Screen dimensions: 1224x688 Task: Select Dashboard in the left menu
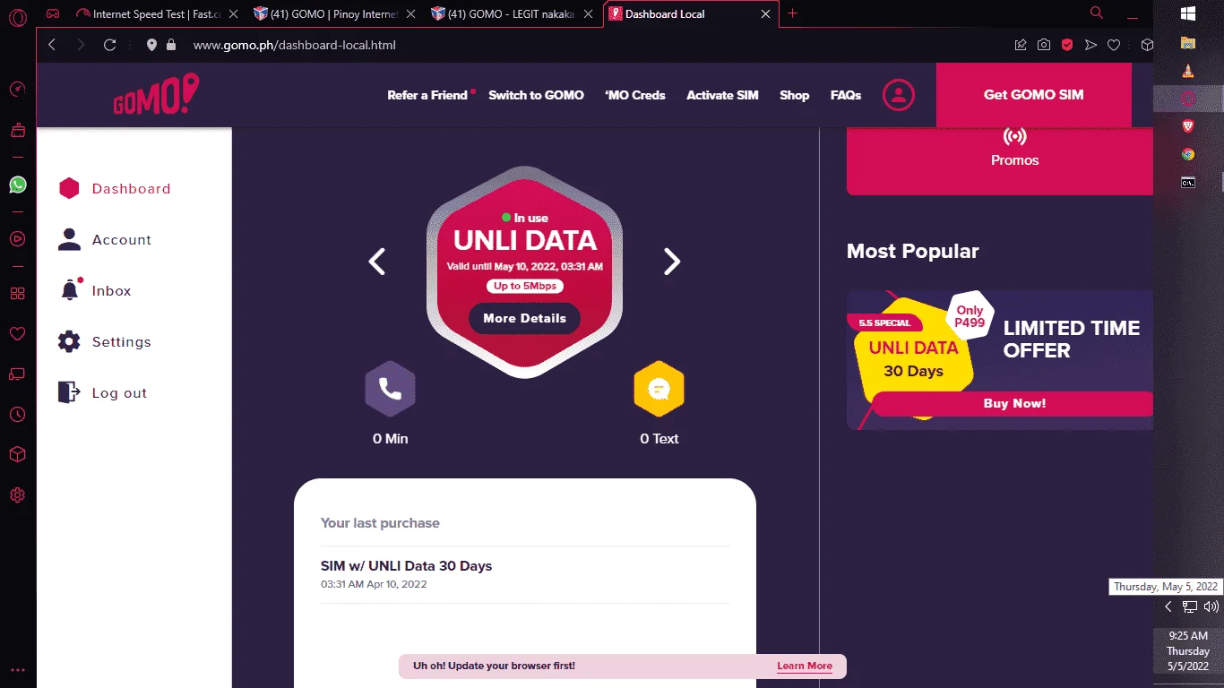(114, 188)
